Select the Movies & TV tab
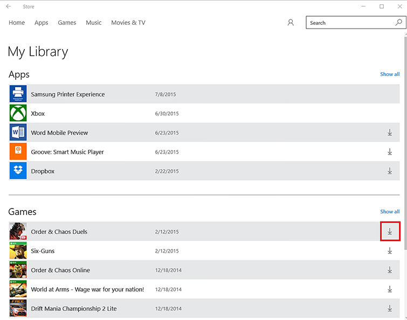The width and height of the screenshot is (407, 320). [x=128, y=23]
